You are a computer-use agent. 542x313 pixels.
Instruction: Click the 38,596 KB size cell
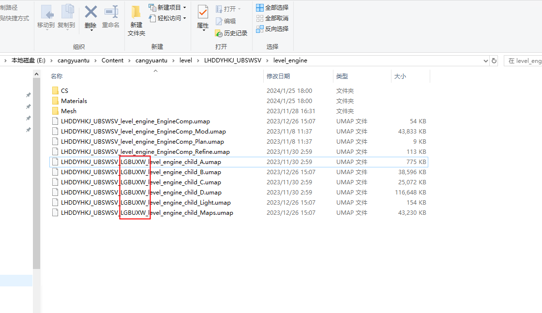(412, 172)
